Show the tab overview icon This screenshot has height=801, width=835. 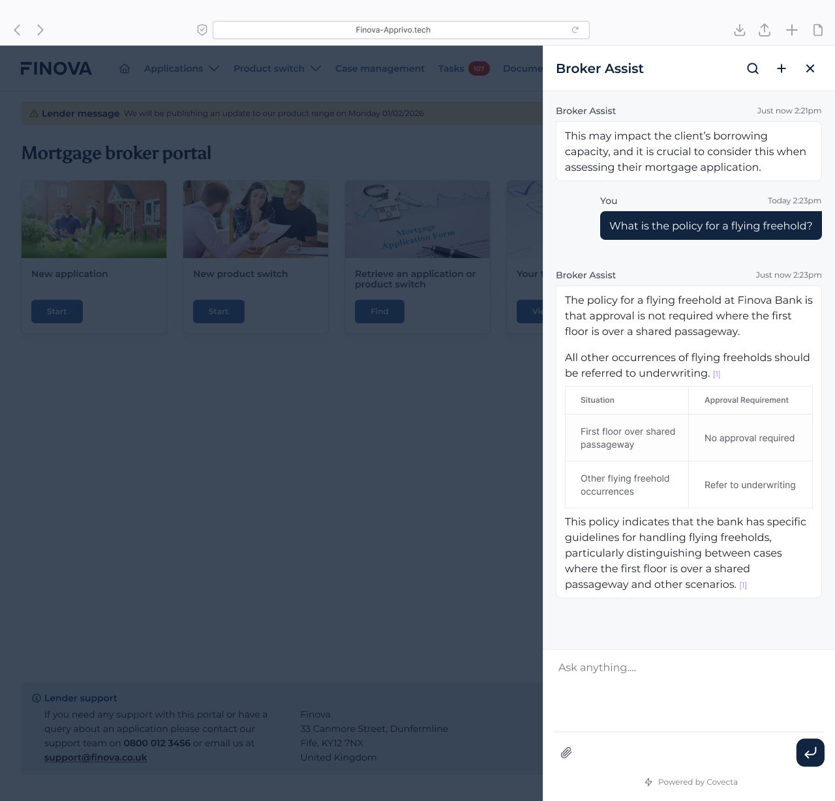(818, 30)
